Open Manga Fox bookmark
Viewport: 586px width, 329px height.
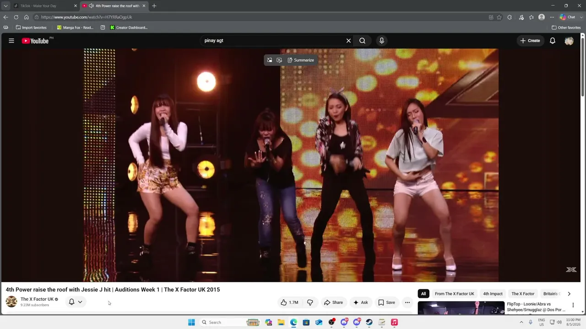pyautogui.click(x=76, y=27)
